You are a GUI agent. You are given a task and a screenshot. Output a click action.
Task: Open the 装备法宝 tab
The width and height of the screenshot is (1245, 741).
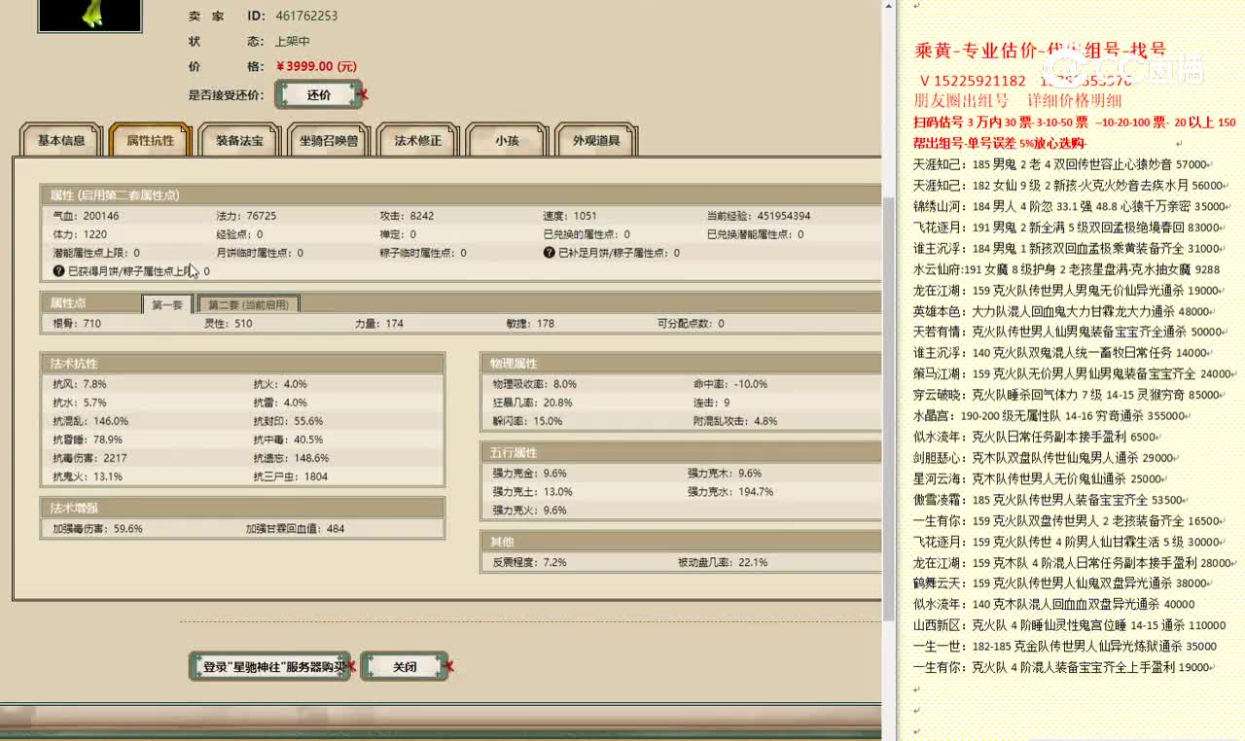click(239, 140)
